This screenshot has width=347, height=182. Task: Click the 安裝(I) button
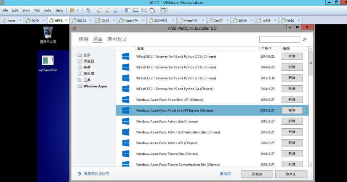point(256,174)
